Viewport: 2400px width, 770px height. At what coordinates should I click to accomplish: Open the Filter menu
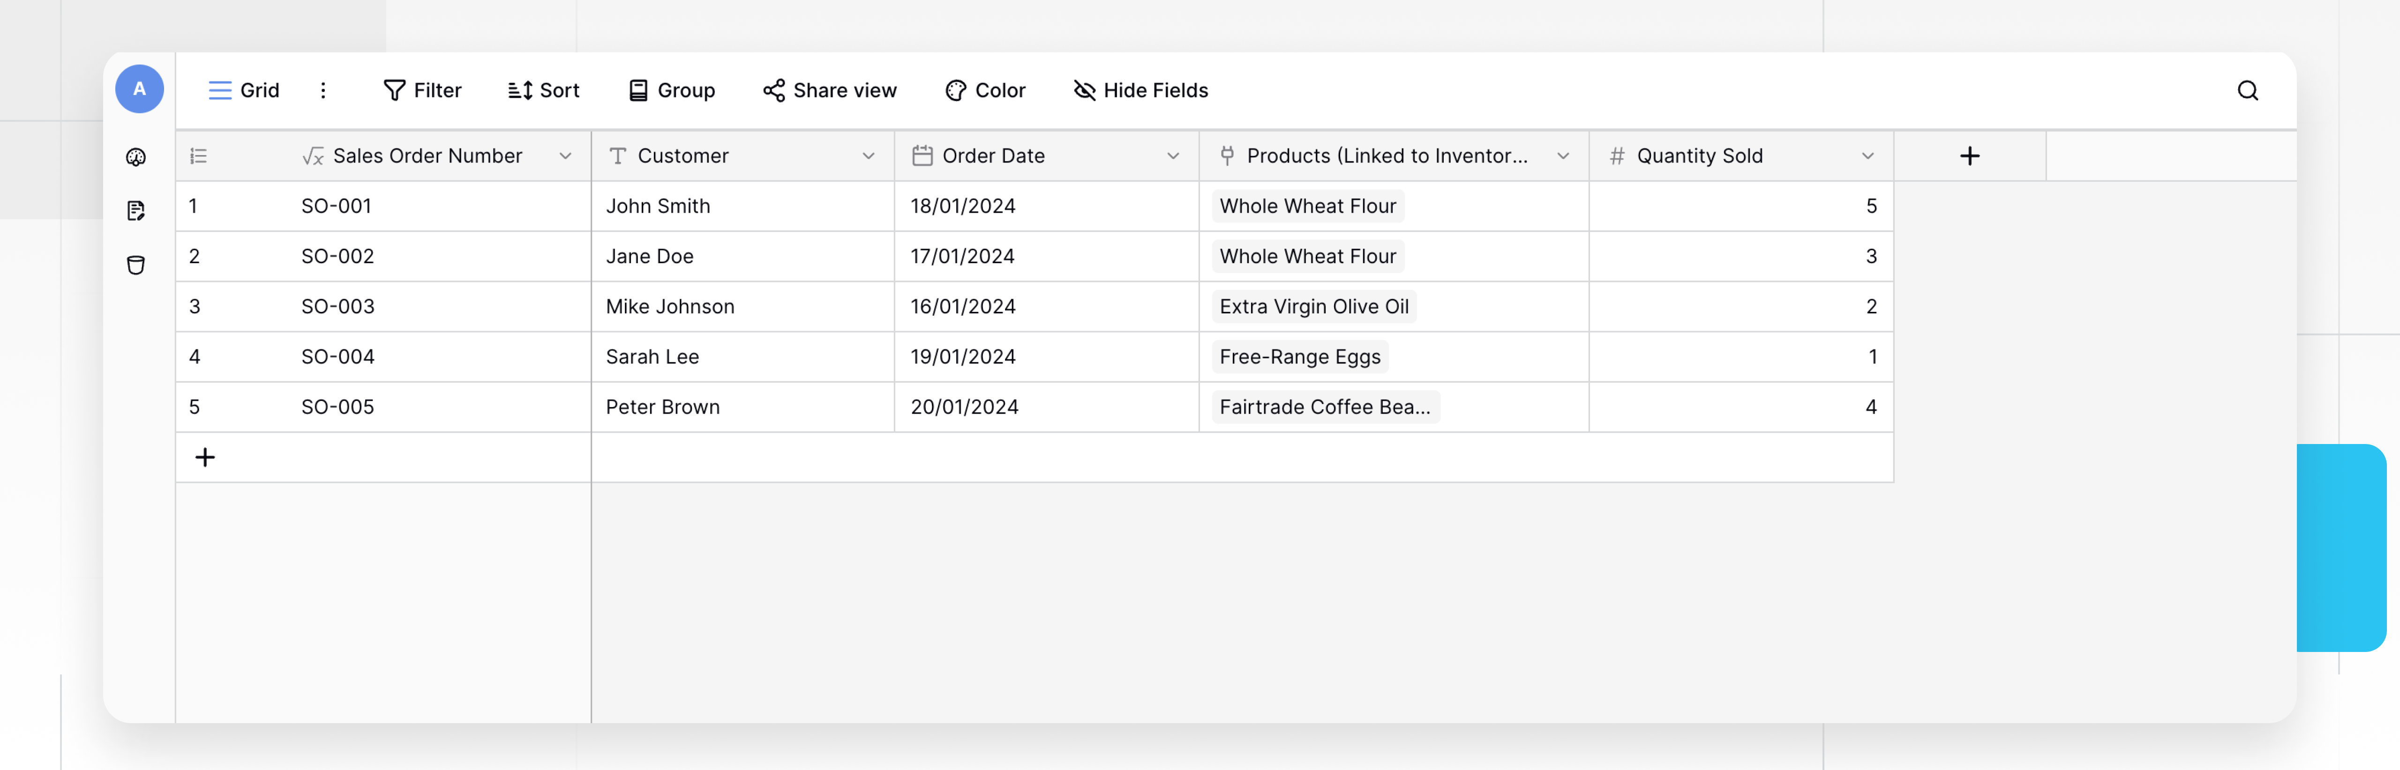[422, 90]
